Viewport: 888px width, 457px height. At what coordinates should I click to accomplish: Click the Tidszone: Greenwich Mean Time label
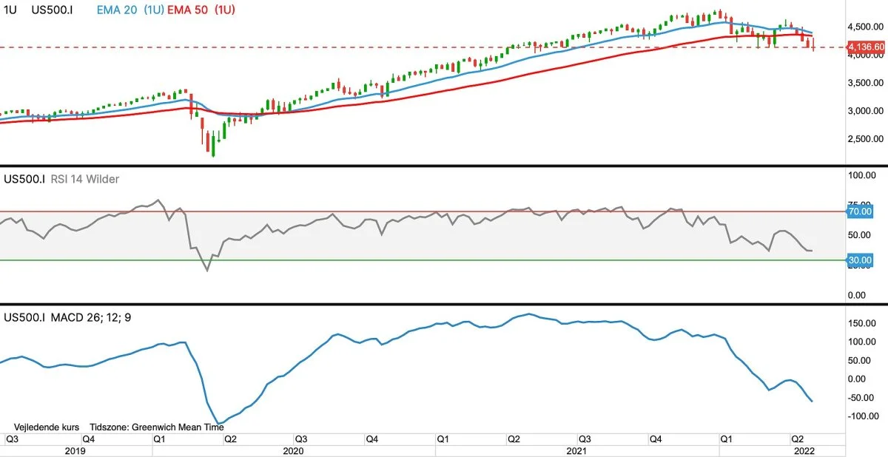tap(156, 427)
